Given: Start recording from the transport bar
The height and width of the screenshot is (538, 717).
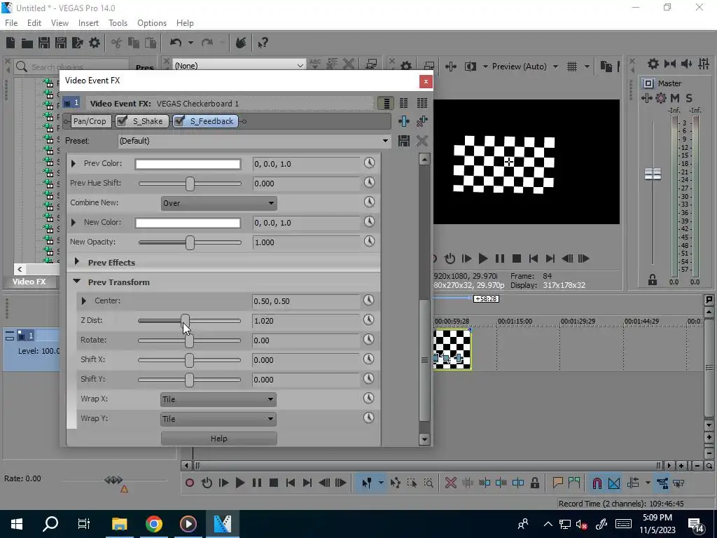Looking at the screenshot, I should (x=189, y=483).
